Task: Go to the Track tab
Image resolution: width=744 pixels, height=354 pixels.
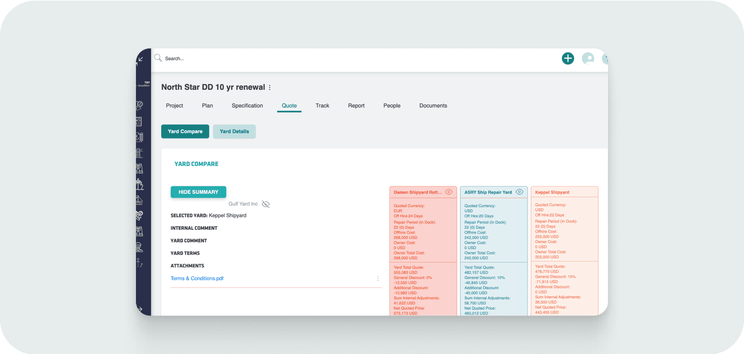Action: 322,105
